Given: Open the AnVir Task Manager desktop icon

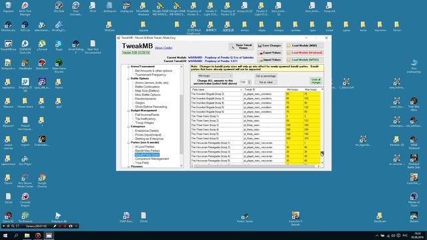Looking at the screenshot, I should pyautogui.click(x=25, y=9).
